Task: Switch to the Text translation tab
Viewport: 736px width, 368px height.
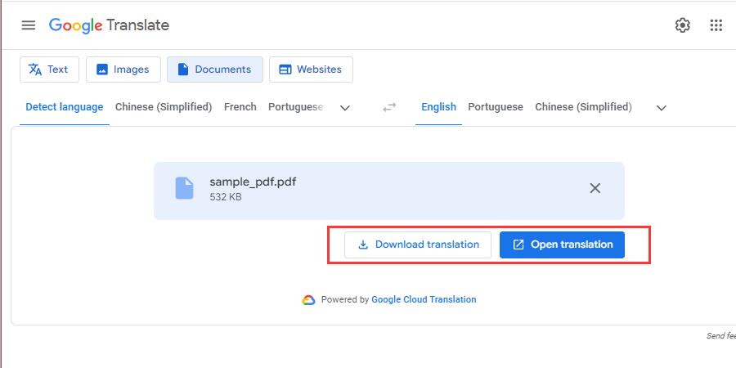Action: click(x=49, y=70)
